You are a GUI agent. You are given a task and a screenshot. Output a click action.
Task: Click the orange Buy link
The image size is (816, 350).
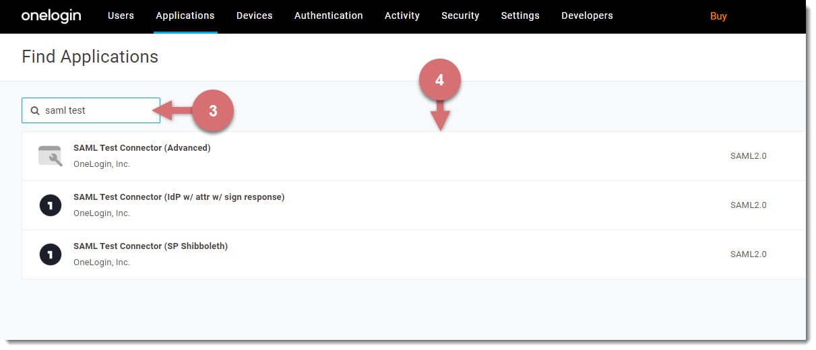pyautogui.click(x=718, y=16)
